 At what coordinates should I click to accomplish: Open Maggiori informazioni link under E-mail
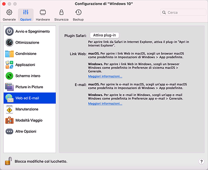click(105, 103)
